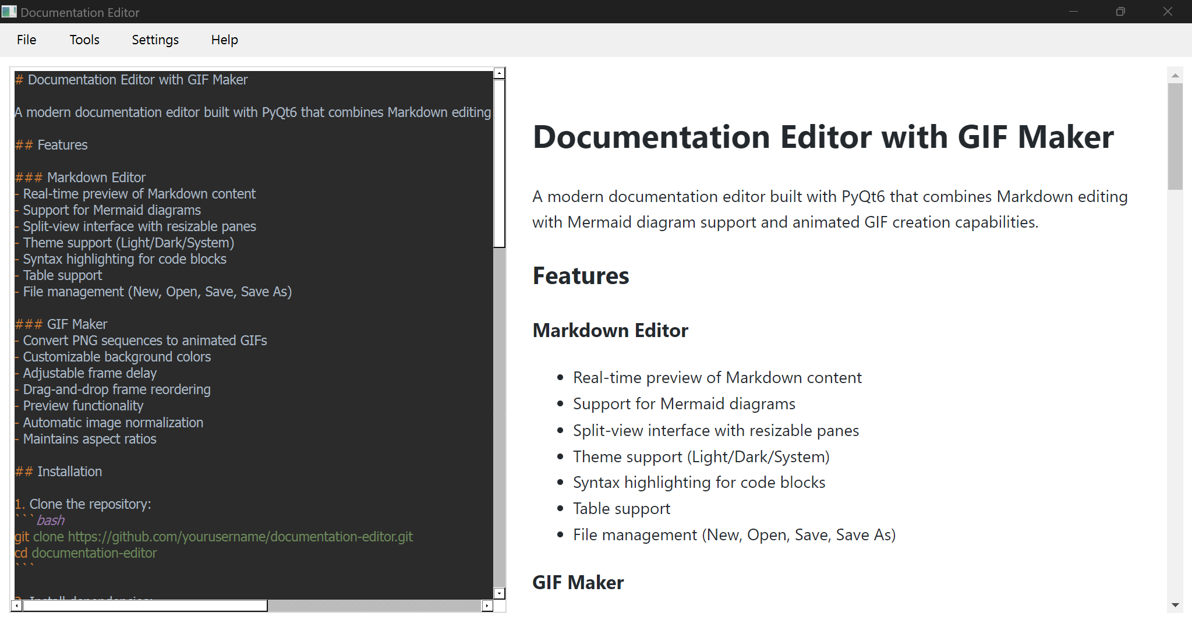Click '- Preview functionality' line
The width and height of the screenshot is (1192, 620).
[79, 406]
